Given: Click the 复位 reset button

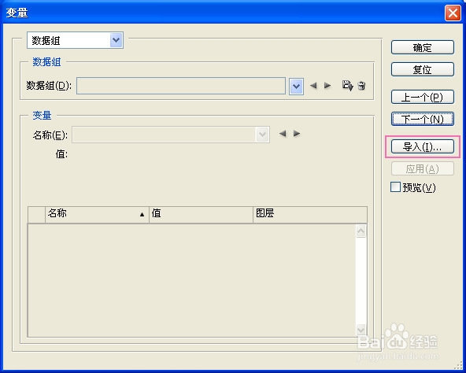Looking at the screenshot, I should 423,69.
